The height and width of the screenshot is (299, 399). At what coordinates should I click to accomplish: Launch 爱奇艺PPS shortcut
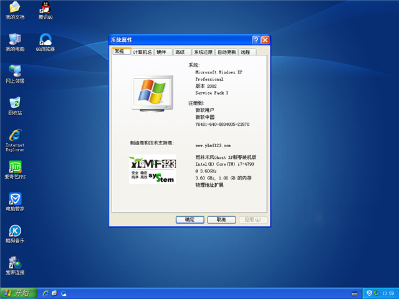[x=15, y=170]
